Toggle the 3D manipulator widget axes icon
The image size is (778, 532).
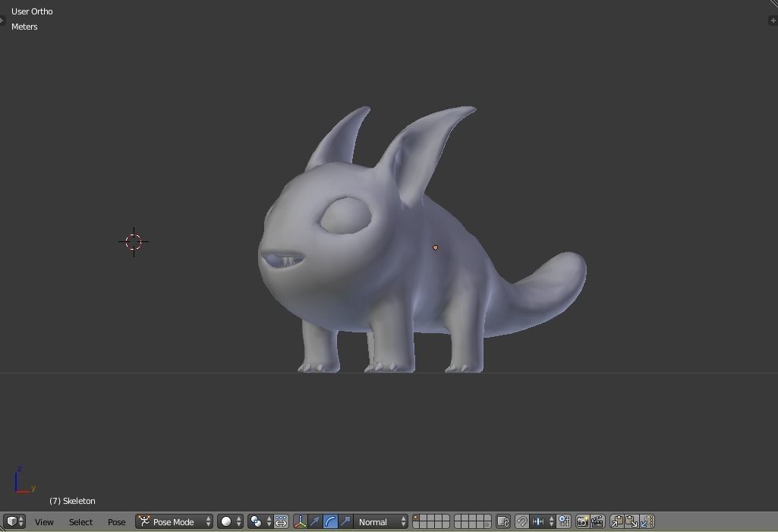point(300,521)
